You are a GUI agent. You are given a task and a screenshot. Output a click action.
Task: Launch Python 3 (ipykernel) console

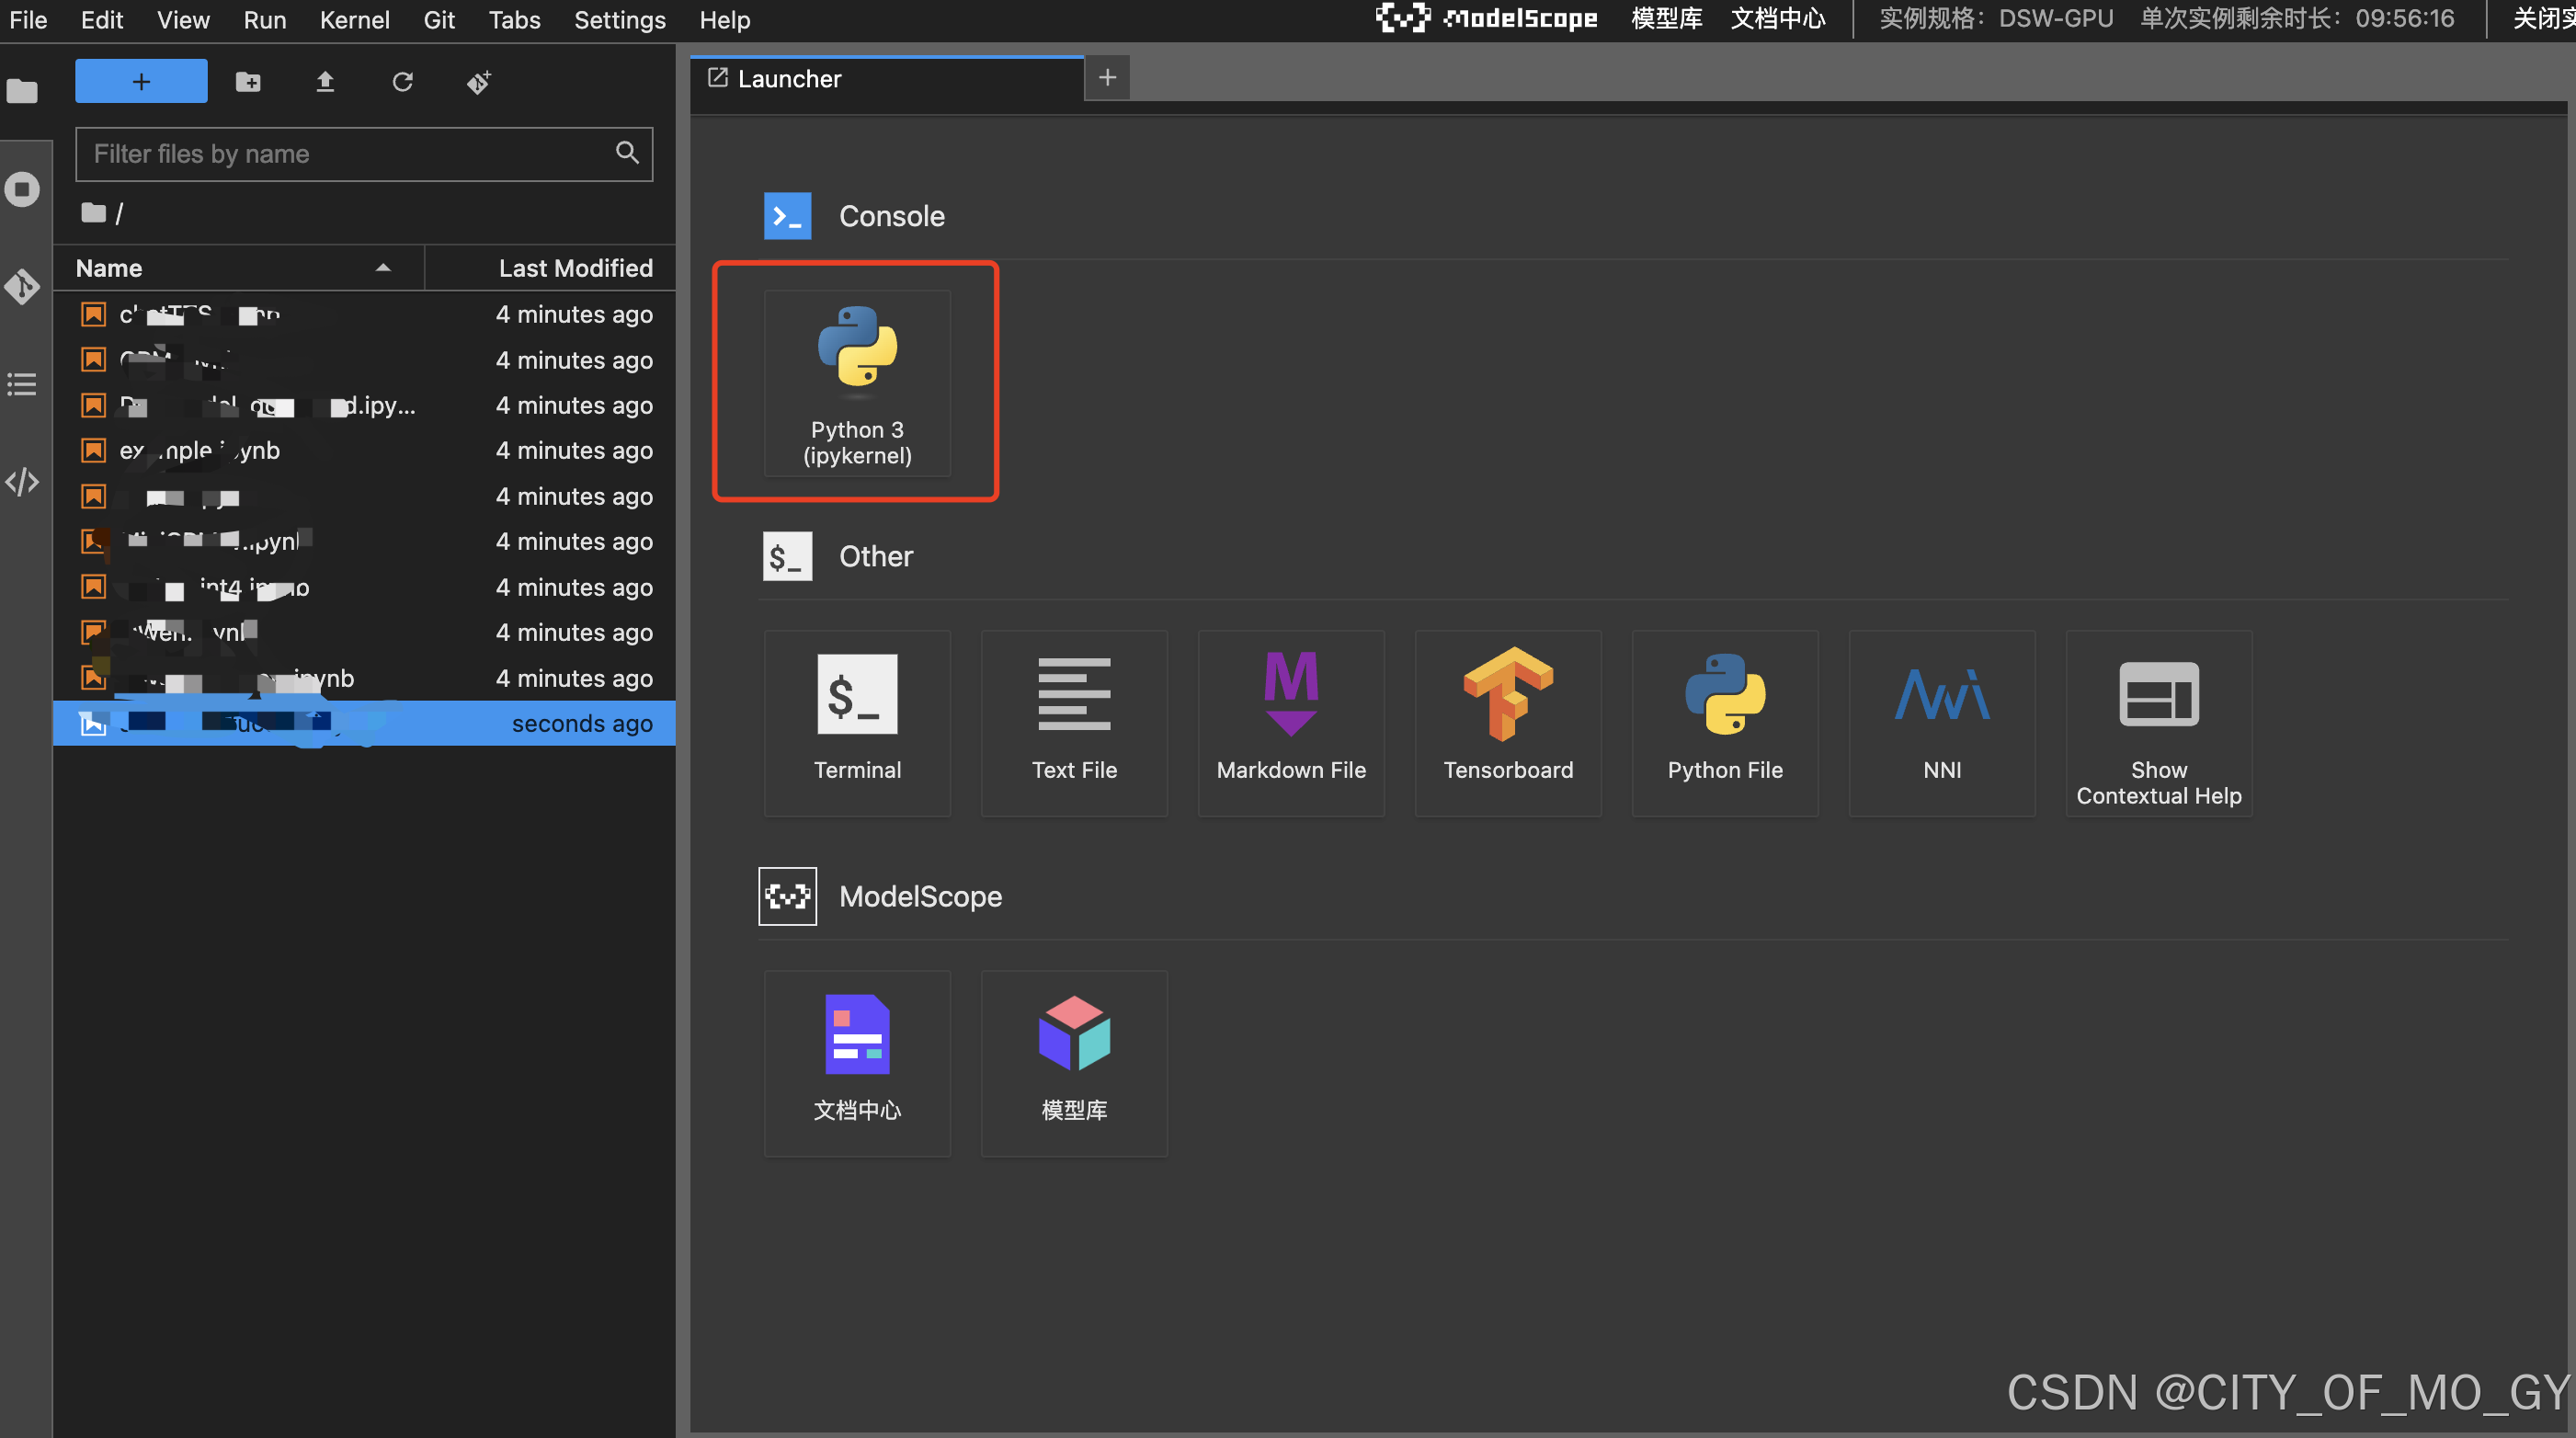coord(857,383)
